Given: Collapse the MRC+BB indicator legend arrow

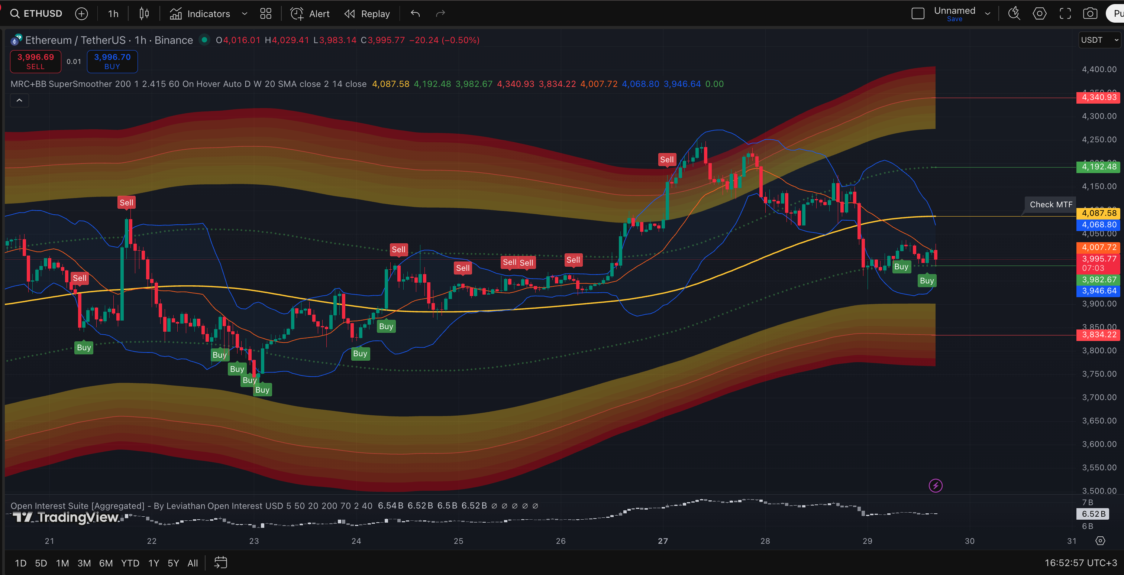Looking at the screenshot, I should (x=19, y=100).
